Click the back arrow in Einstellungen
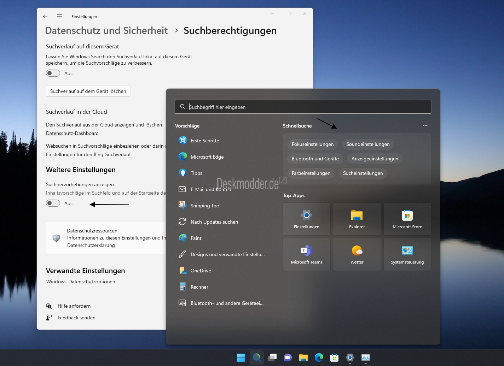The width and height of the screenshot is (504, 366). pyautogui.click(x=45, y=16)
